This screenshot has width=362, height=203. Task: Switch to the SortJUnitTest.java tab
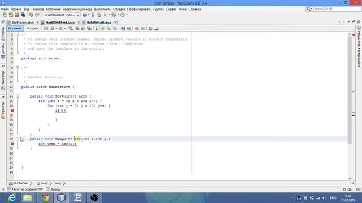click(x=60, y=23)
